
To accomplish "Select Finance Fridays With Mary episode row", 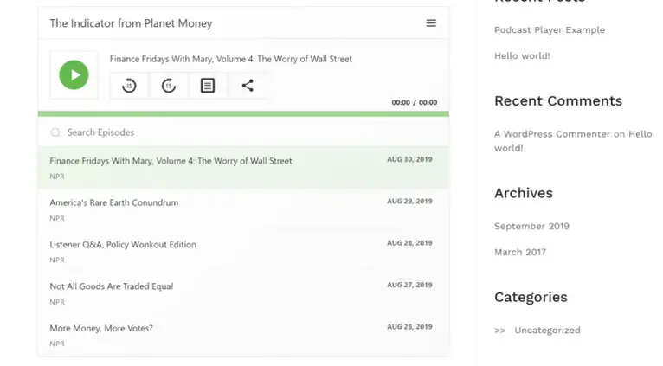I will (243, 167).
